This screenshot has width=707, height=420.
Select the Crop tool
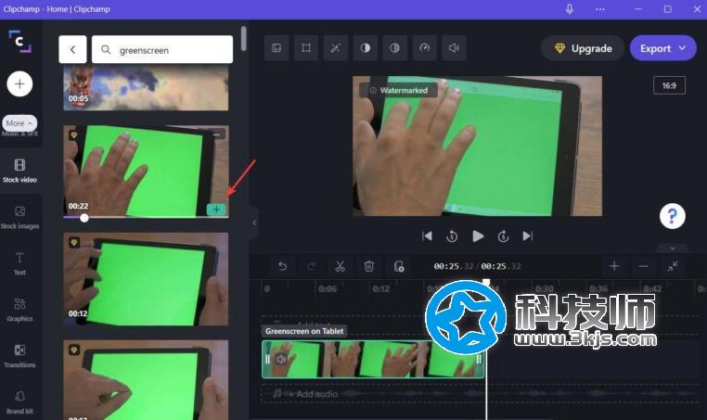(306, 48)
